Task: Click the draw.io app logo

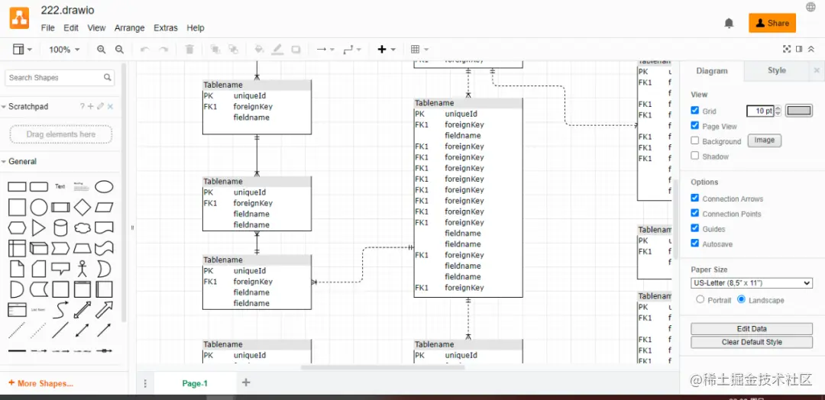Action: tap(19, 18)
